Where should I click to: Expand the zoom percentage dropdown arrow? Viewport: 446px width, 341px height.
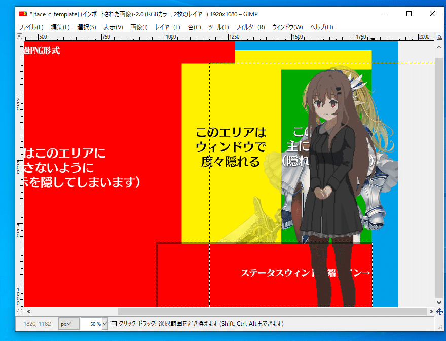[105, 324]
